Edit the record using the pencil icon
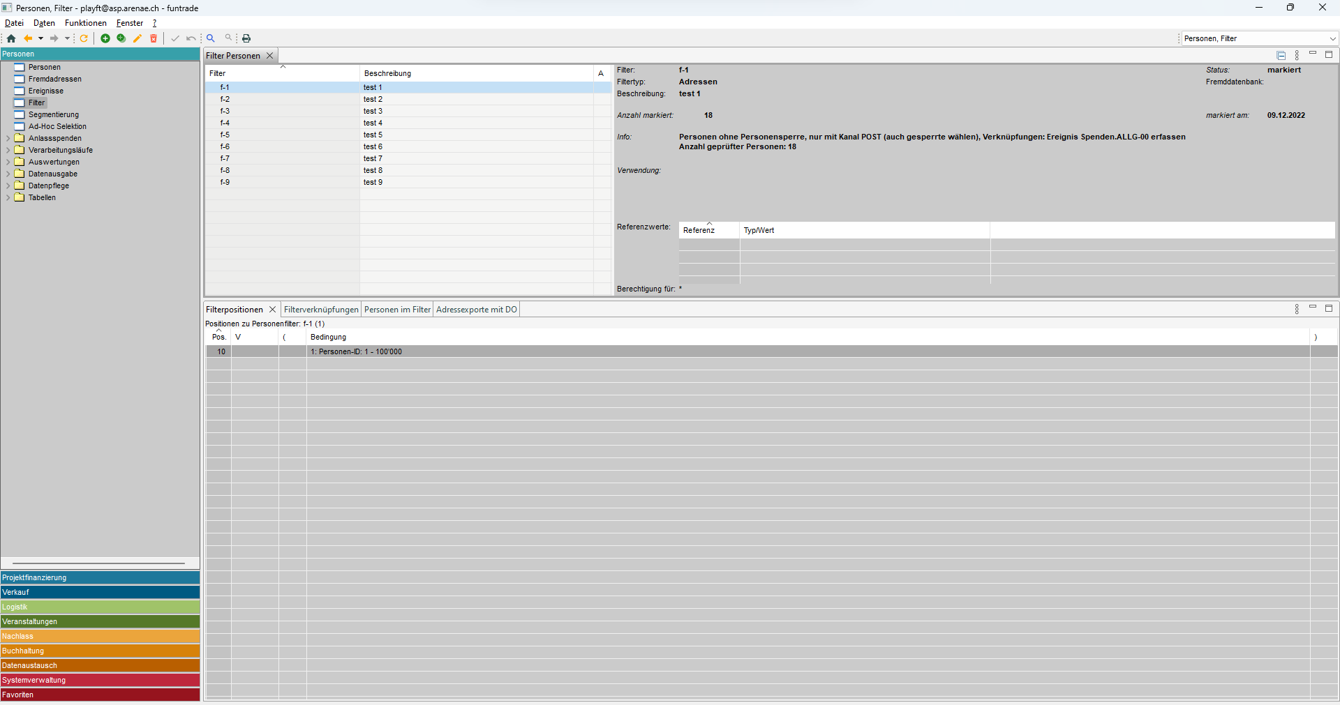1340x705 pixels. 137,38
